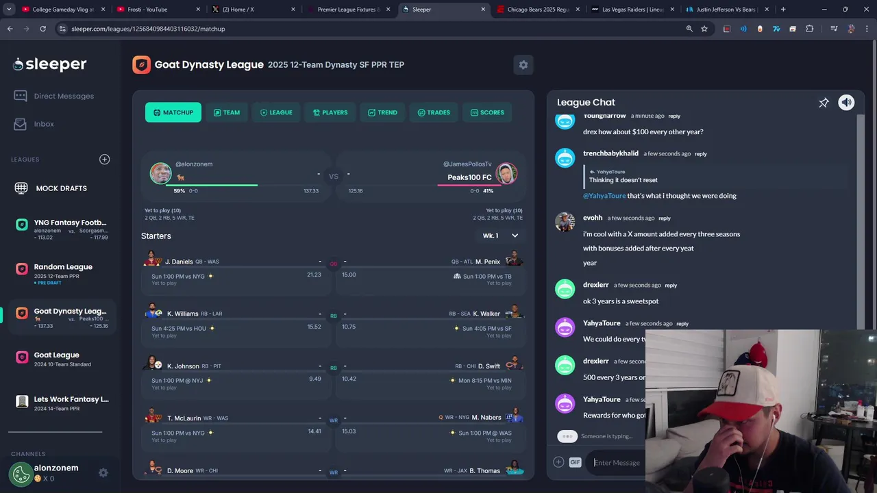The width and height of the screenshot is (877, 493).
Task: Open the league settings gear icon
Action: (x=523, y=64)
